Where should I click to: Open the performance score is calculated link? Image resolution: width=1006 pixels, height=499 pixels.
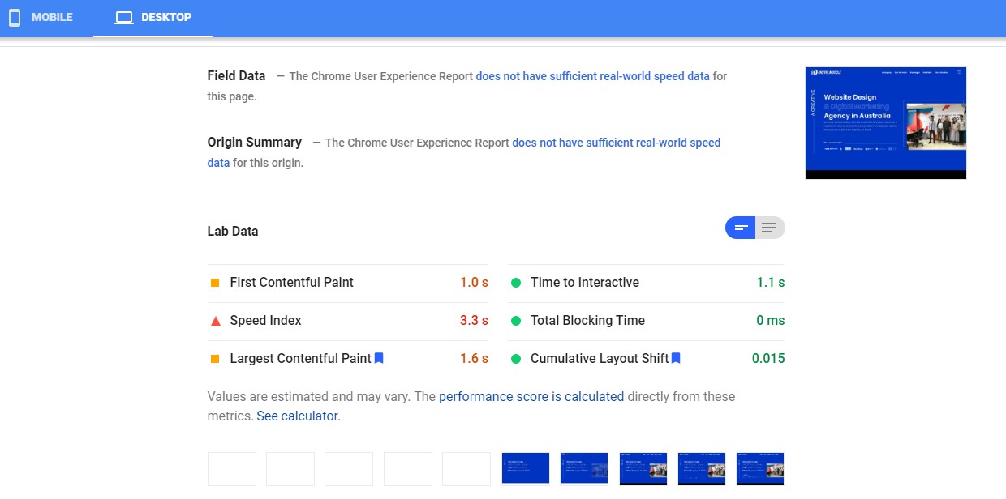(x=531, y=396)
